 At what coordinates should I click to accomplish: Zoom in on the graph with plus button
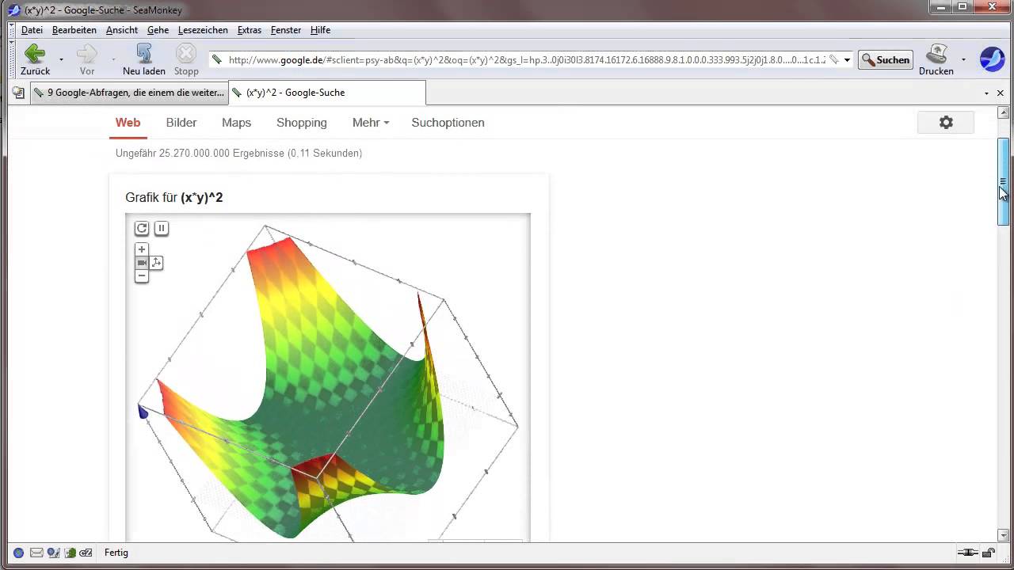point(142,249)
